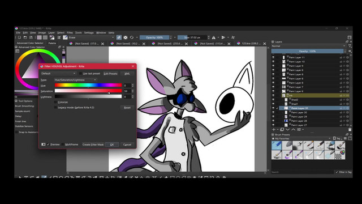The width and height of the screenshot is (362, 204).
Task: Cancel the HSV/HSL Adjustment dialog
Action: 127,144
